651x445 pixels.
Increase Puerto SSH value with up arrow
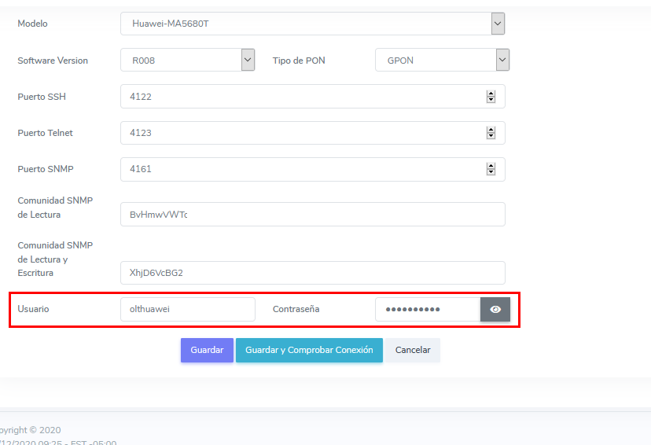pos(491,94)
